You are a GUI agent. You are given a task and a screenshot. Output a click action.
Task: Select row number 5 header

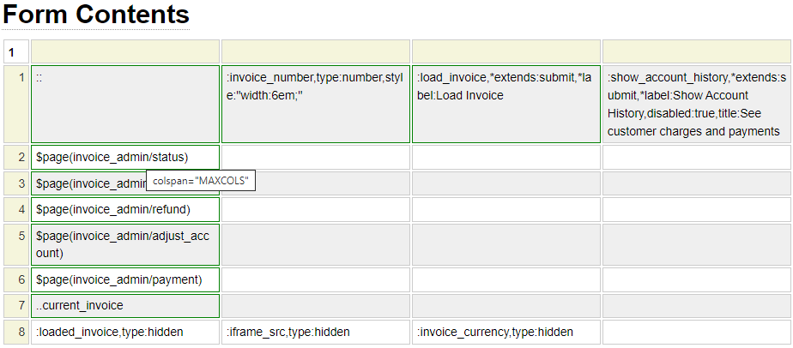pos(16,244)
